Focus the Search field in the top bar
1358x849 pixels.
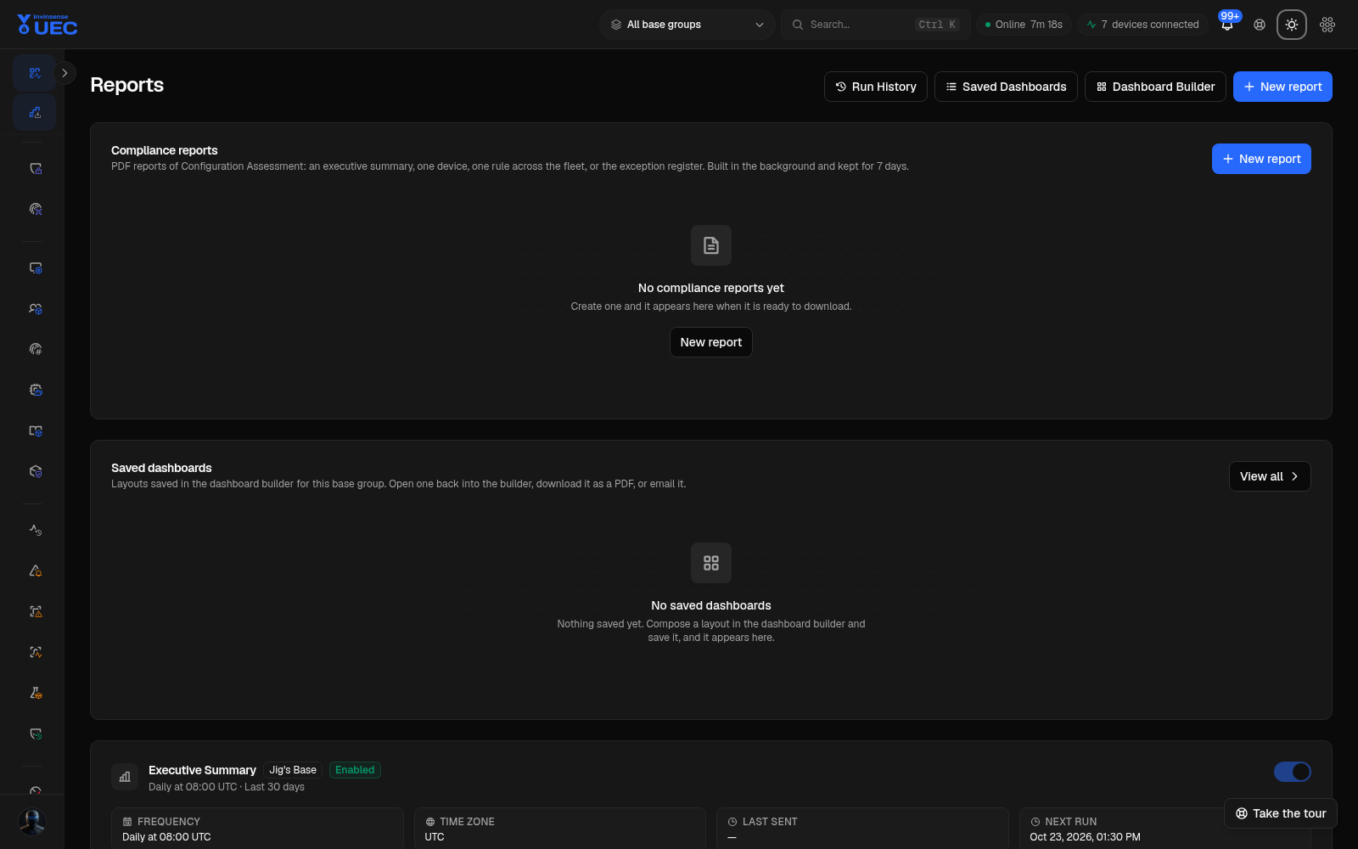click(x=876, y=25)
